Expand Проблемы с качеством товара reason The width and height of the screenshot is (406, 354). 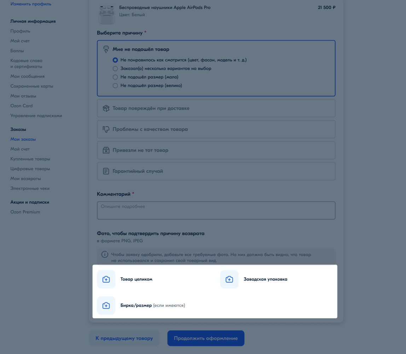coord(216,129)
